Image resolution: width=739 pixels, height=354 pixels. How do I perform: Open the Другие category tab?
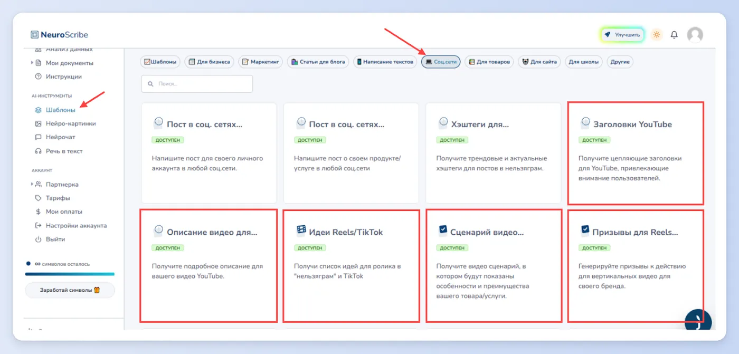pyautogui.click(x=620, y=62)
